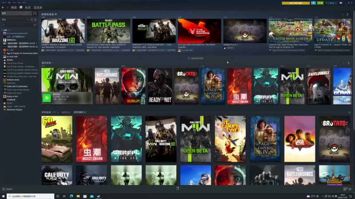Open the 库 library tab
This screenshot has height=199, width=355.
[x=21, y=8]
